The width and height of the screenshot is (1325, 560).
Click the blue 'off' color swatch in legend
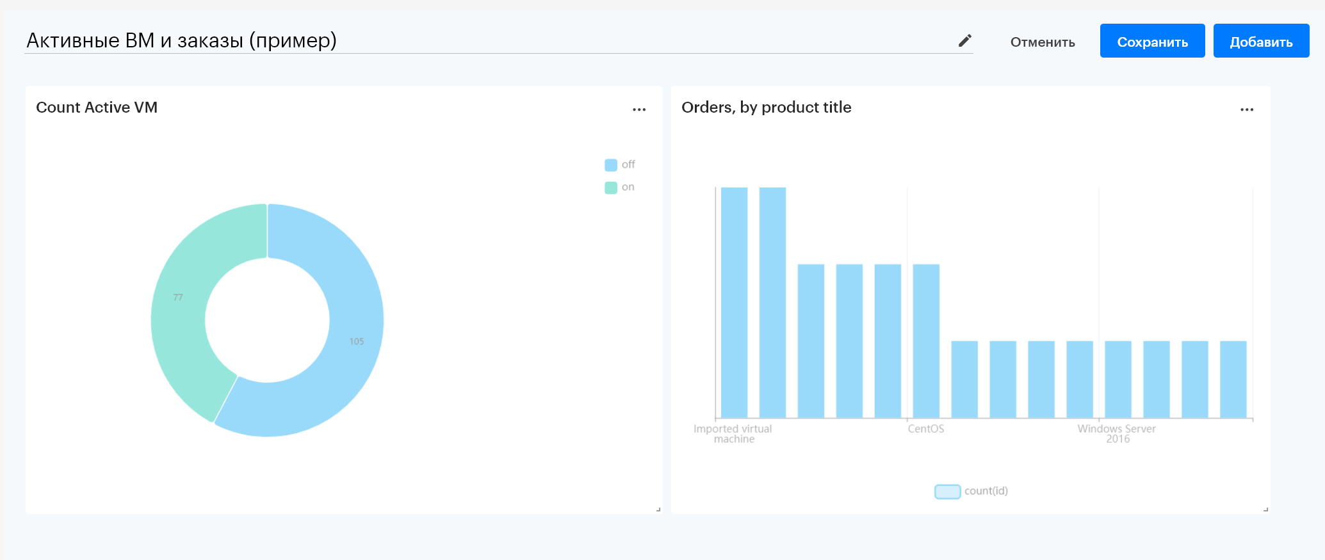click(x=611, y=165)
